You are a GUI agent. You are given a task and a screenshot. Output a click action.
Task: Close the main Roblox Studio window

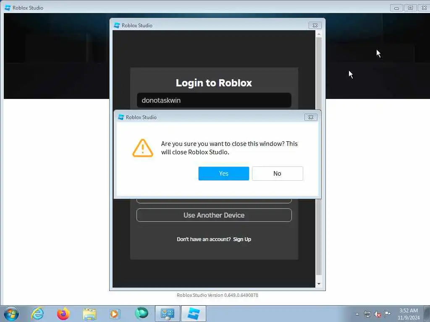(424, 8)
